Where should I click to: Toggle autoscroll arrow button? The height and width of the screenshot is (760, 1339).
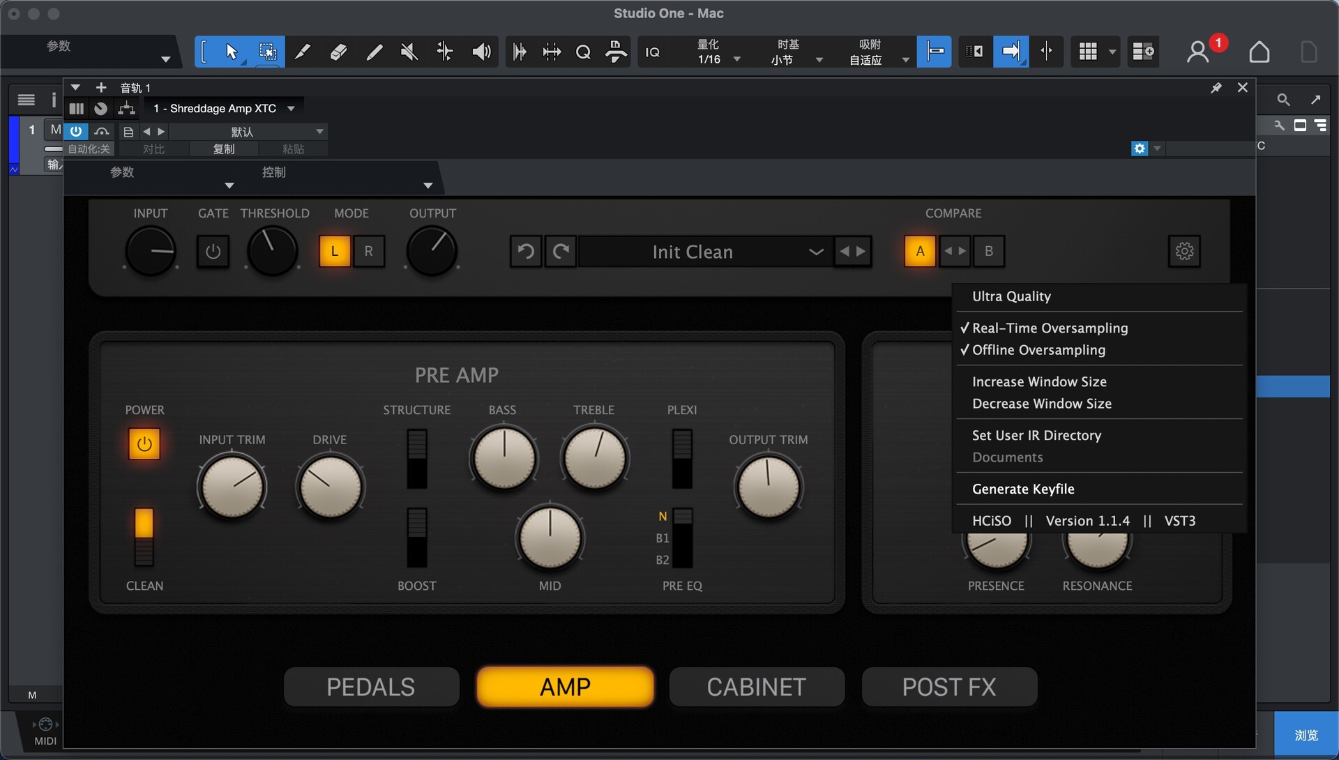(x=1011, y=52)
